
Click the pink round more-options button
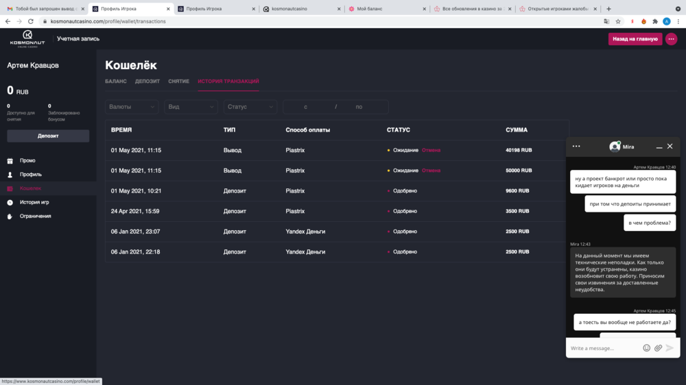(671, 39)
